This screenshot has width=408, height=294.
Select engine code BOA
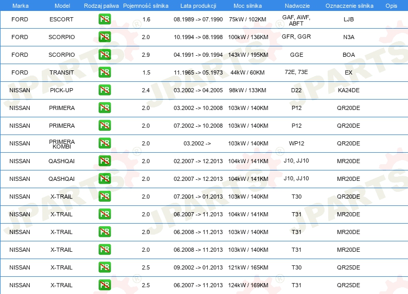[349, 55]
